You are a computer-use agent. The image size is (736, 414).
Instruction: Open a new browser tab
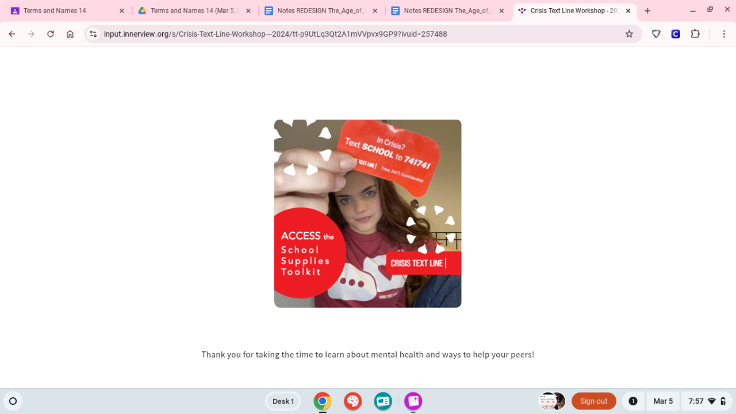click(647, 11)
